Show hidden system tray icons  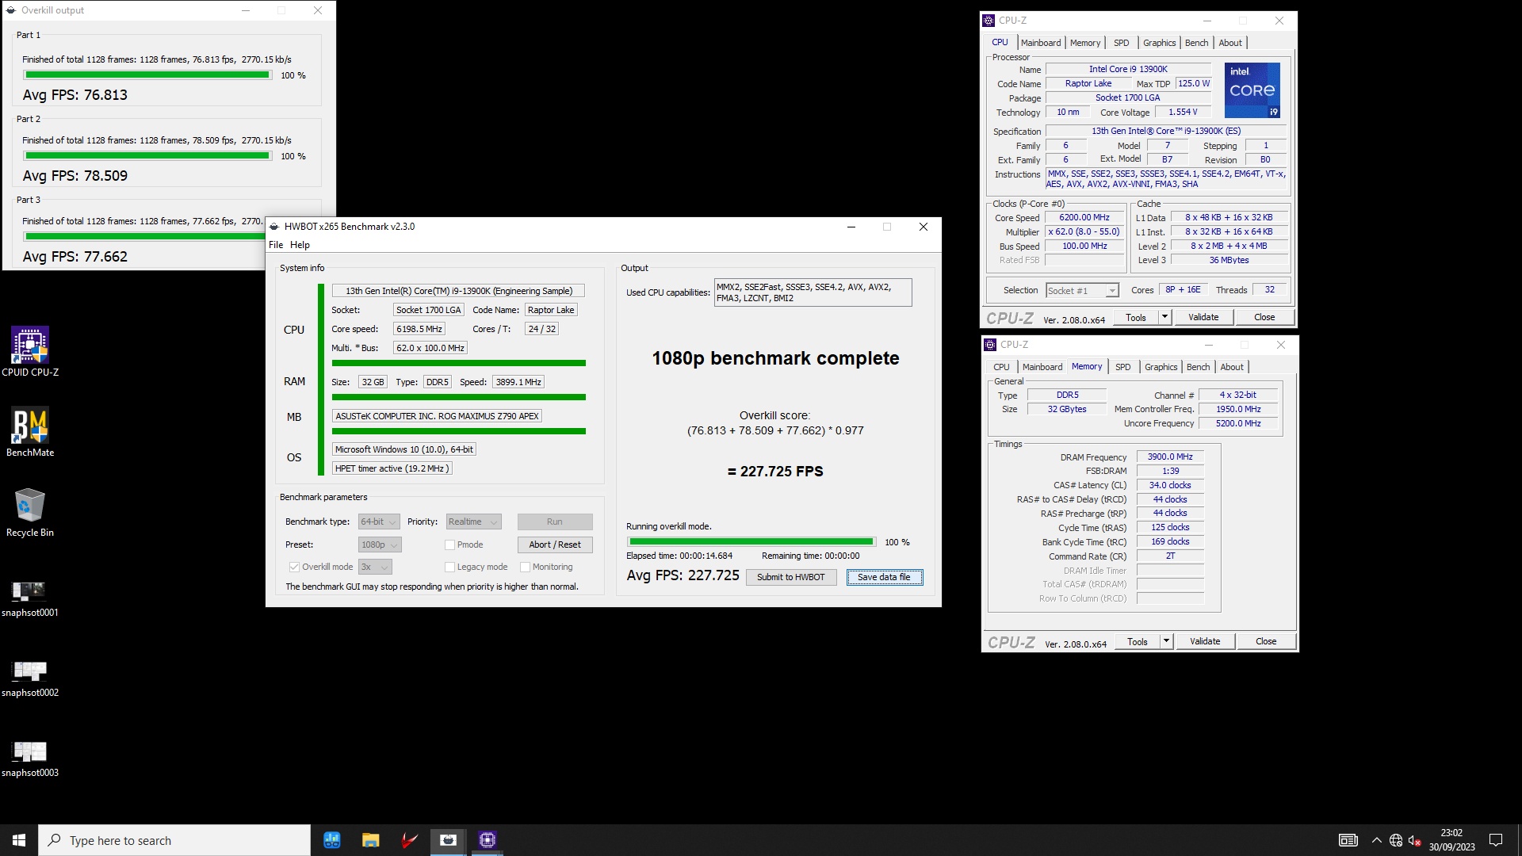(1376, 840)
